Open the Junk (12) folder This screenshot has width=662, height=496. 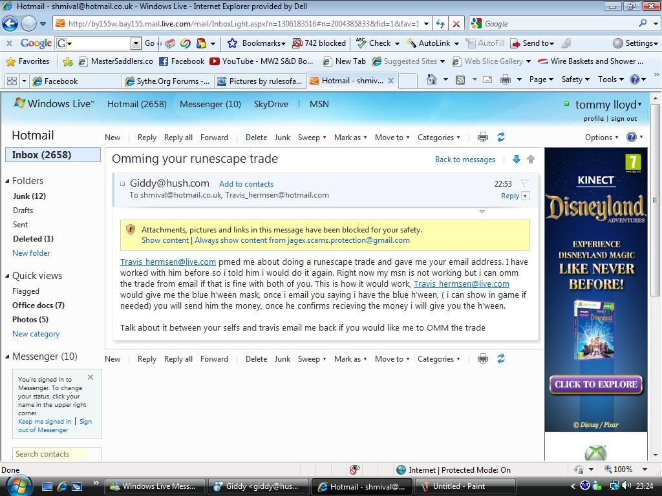click(30, 196)
